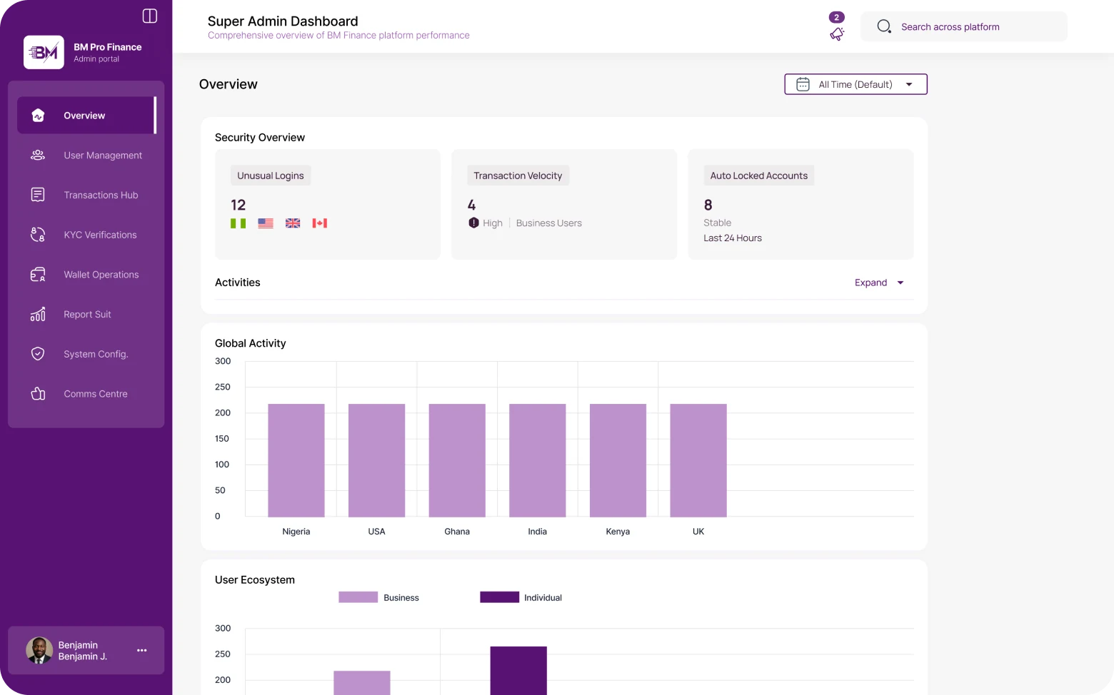
Task: Click the USA flag icon
Action: (266, 223)
